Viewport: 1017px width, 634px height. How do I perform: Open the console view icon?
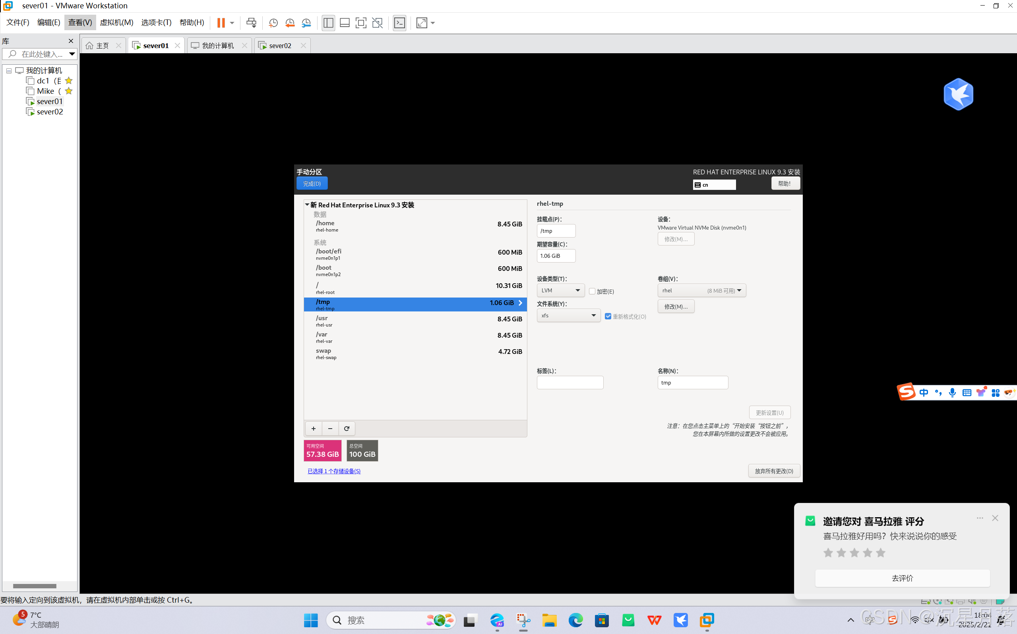tap(400, 23)
